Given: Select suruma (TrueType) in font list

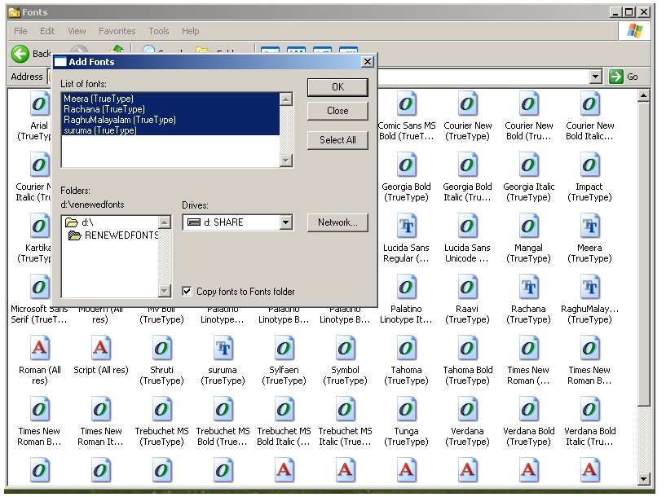Looking at the screenshot, I should [170, 130].
